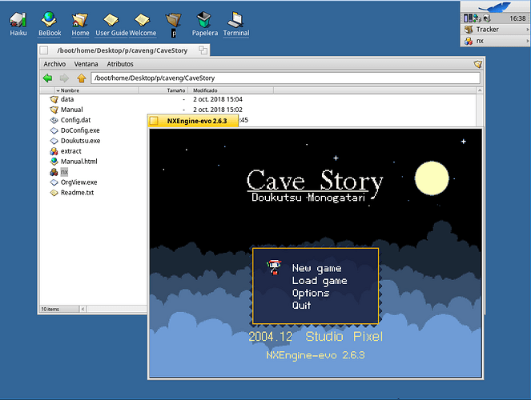This screenshot has width=531, height=400.
Task: Click the Manual folder icon
Action: (54, 110)
